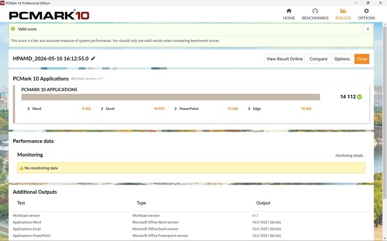Click the PCMark 10 Applications score bar
The image size is (387, 241).
[171, 97]
